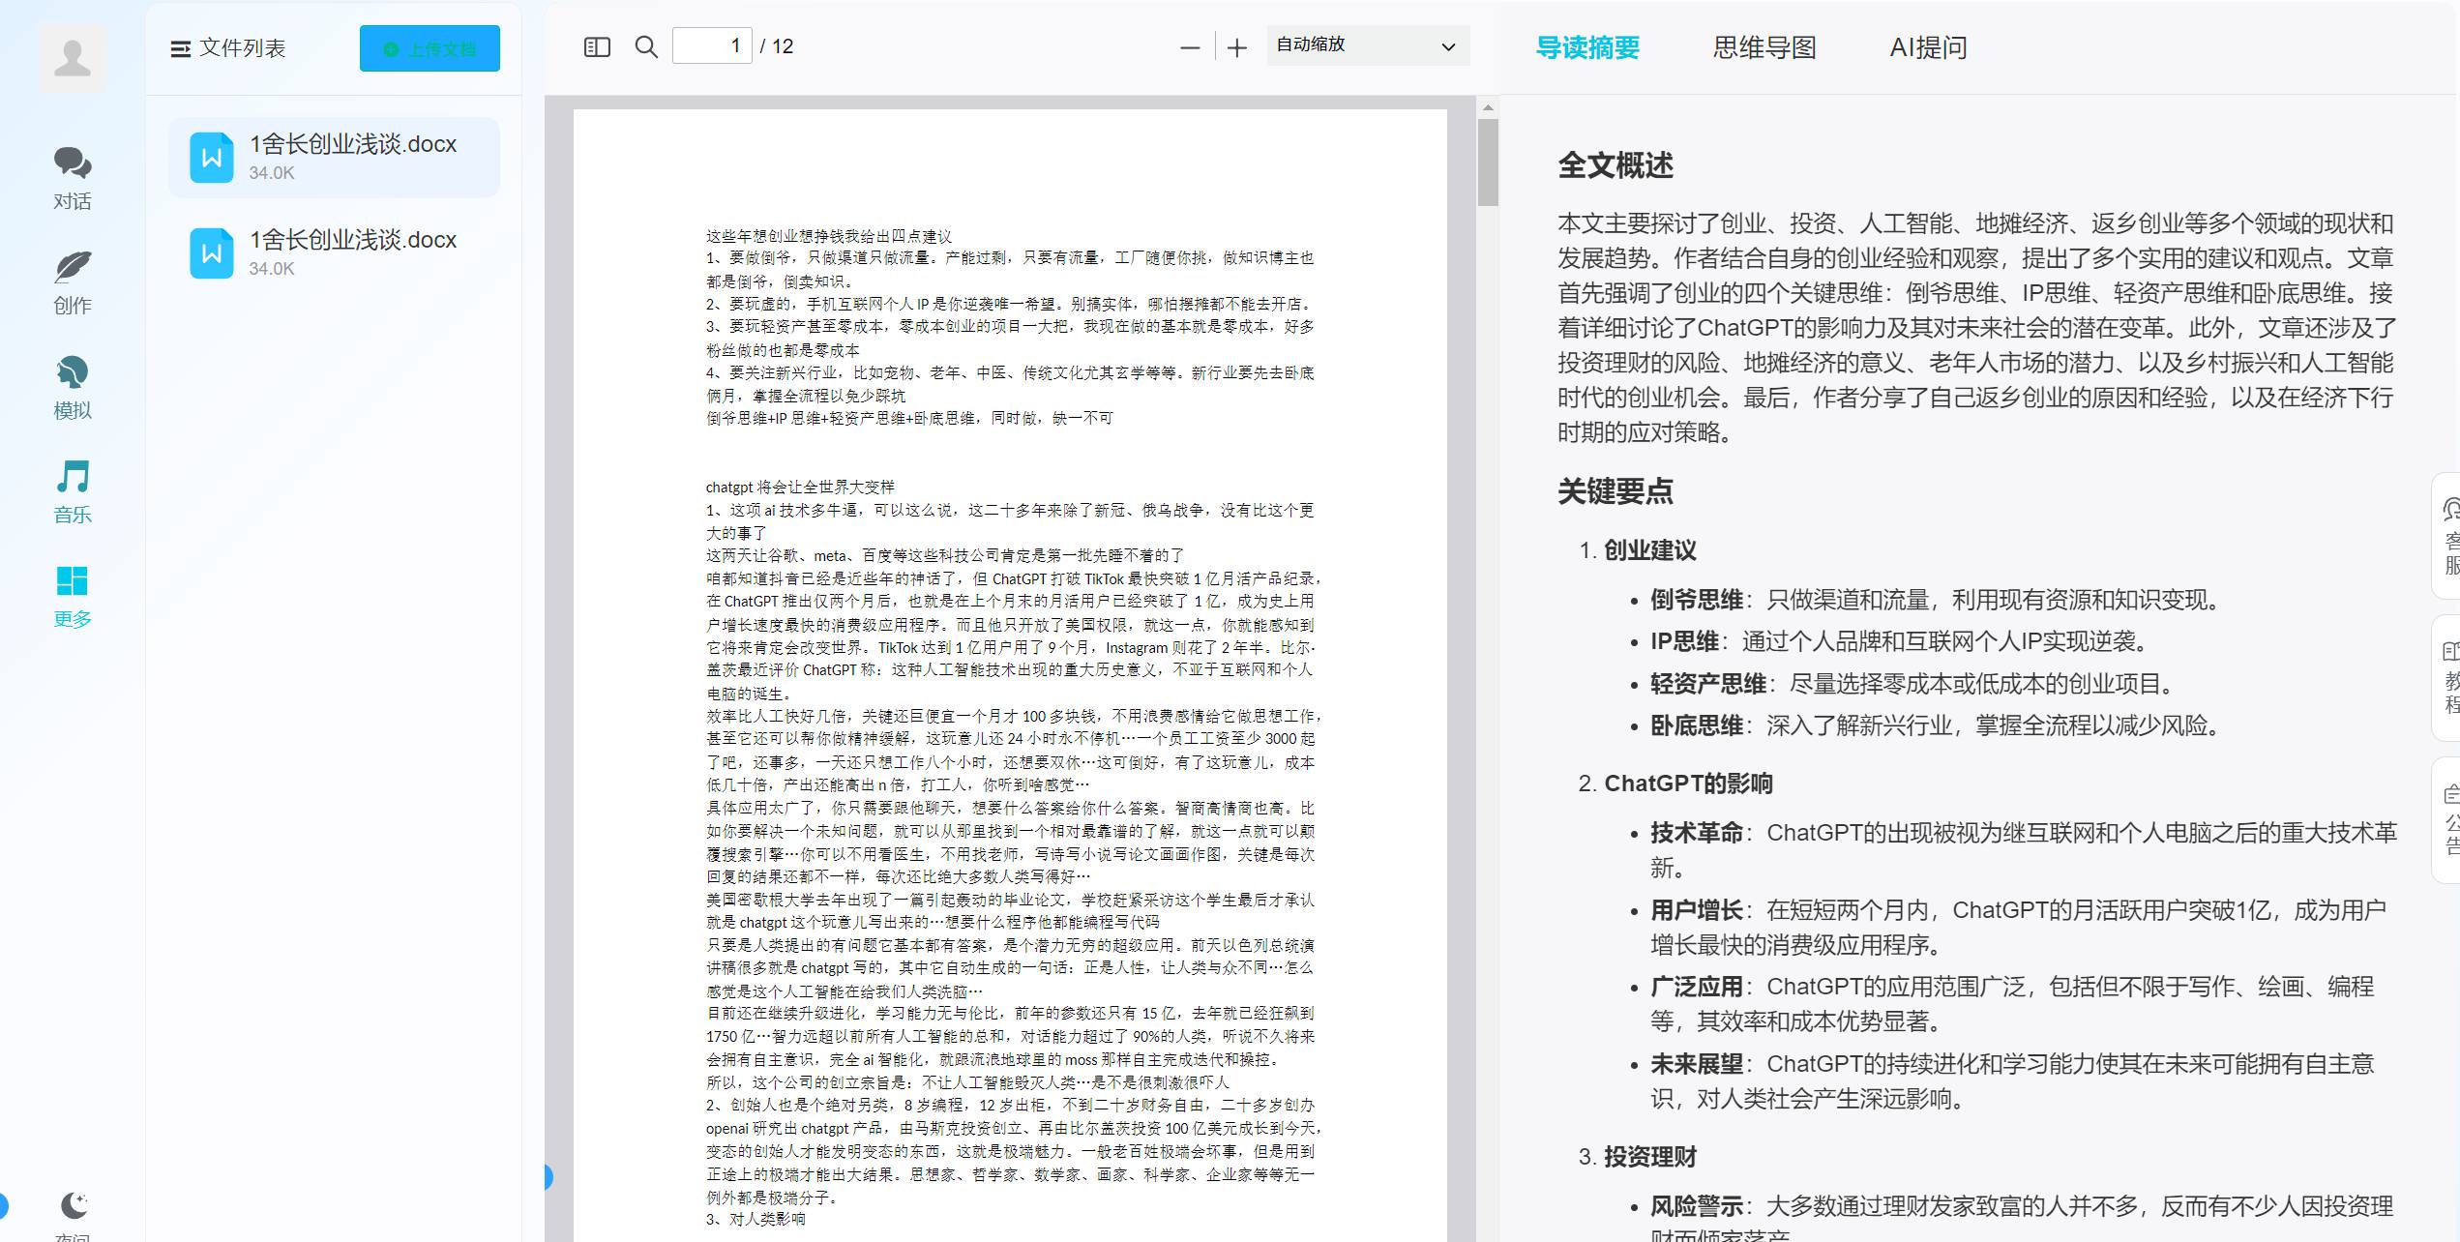Open the 自动缩放 zoom dropdown
The image size is (2460, 1242).
(x=1368, y=45)
